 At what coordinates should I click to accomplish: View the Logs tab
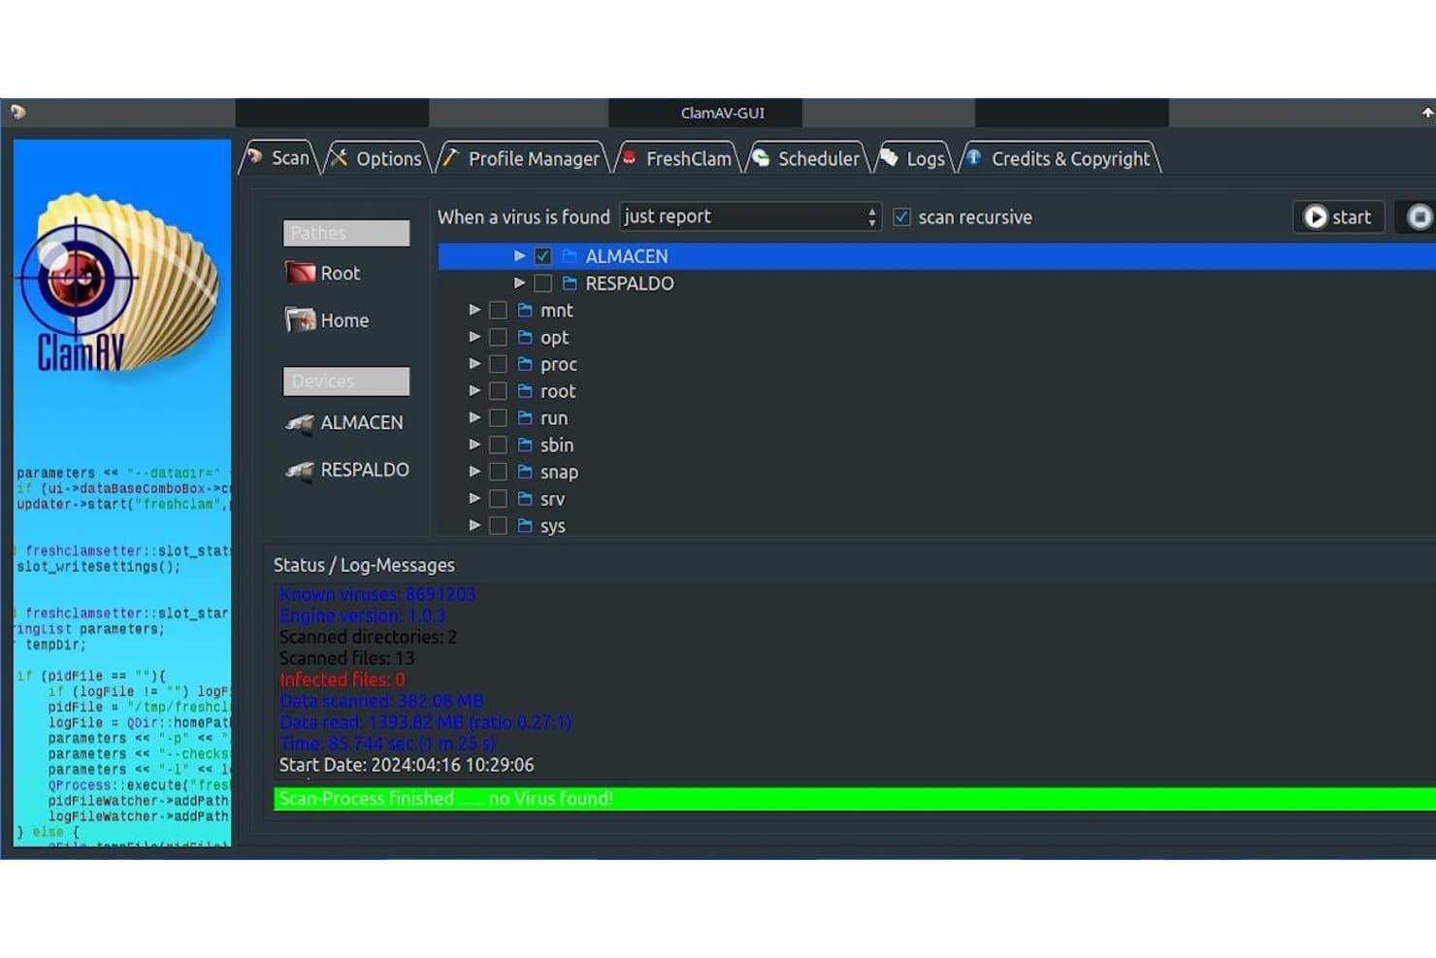[913, 158]
